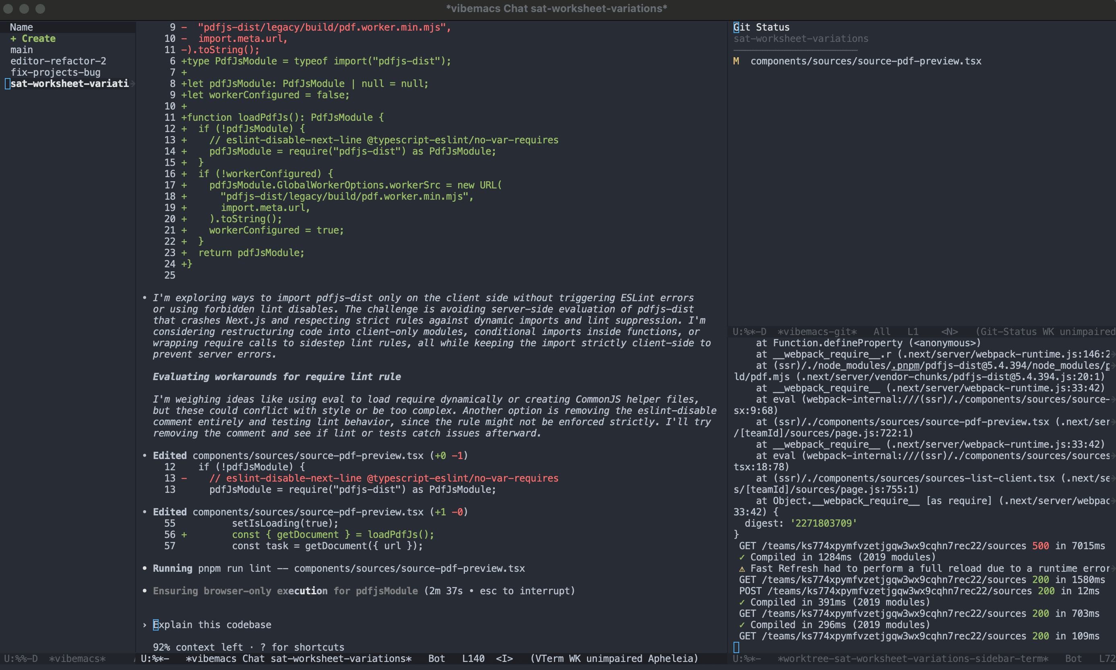Click the <N> state indicator in git modeline
This screenshot has width=1116, height=670.
pyautogui.click(x=949, y=331)
